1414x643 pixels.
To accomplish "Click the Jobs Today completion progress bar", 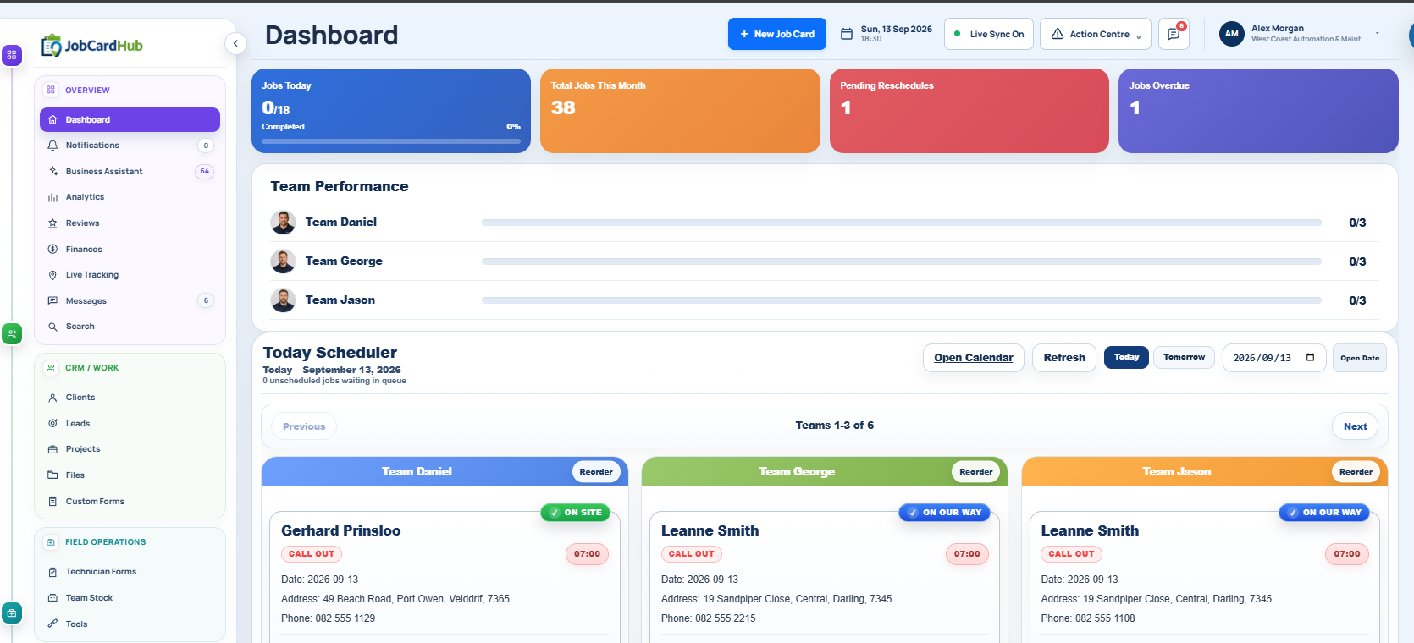I will tap(391, 141).
